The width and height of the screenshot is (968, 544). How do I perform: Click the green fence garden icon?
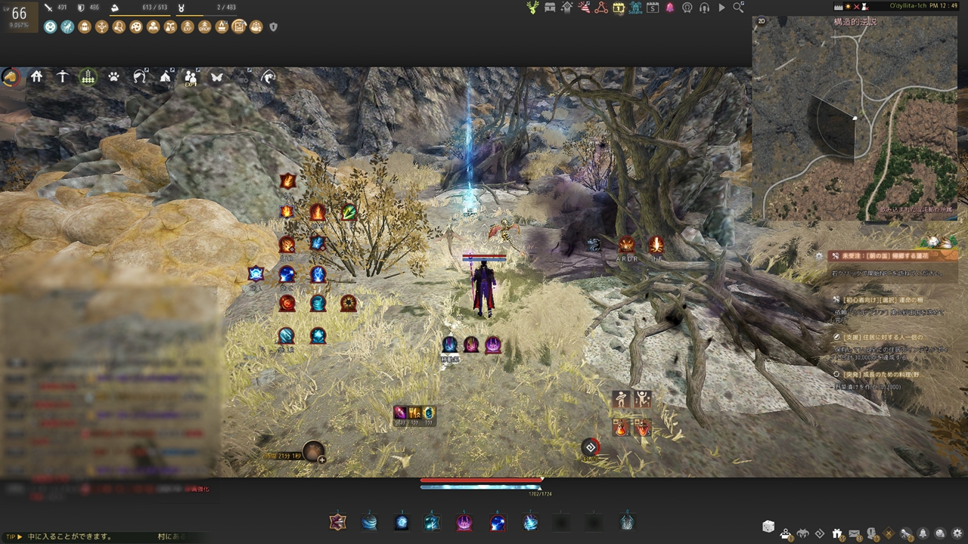pos(88,76)
